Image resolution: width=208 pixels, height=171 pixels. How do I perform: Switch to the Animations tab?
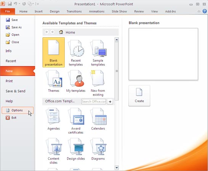click(97, 11)
